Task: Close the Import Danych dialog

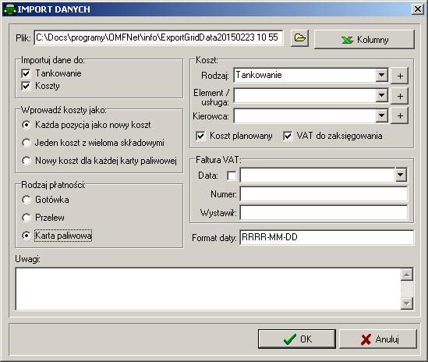Action: (x=418, y=9)
